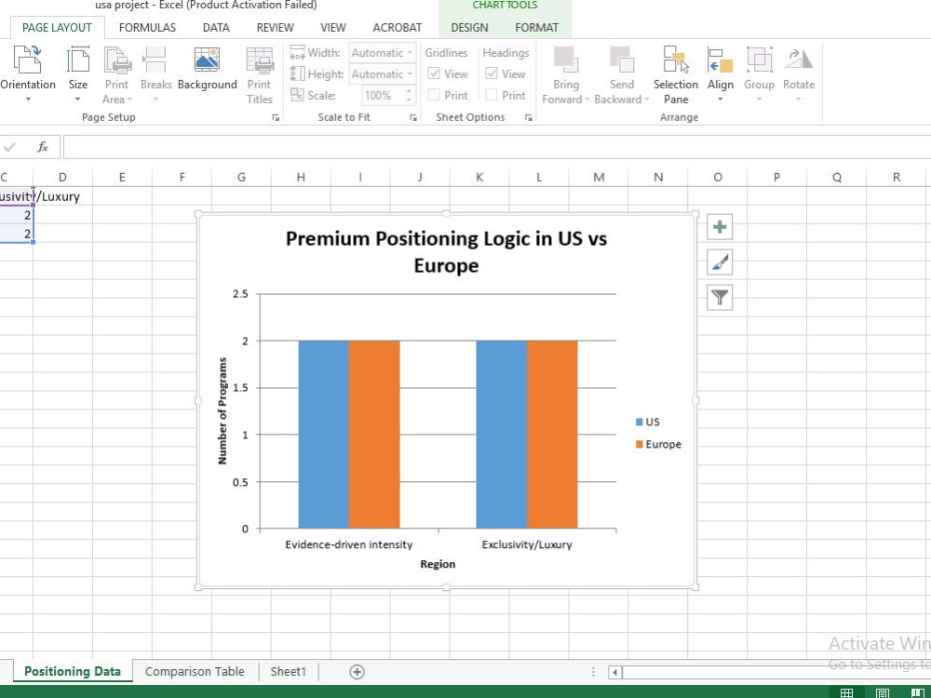The width and height of the screenshot is (931, 698).
Task: Choose a sheet Background image
Action: point(208,69)
